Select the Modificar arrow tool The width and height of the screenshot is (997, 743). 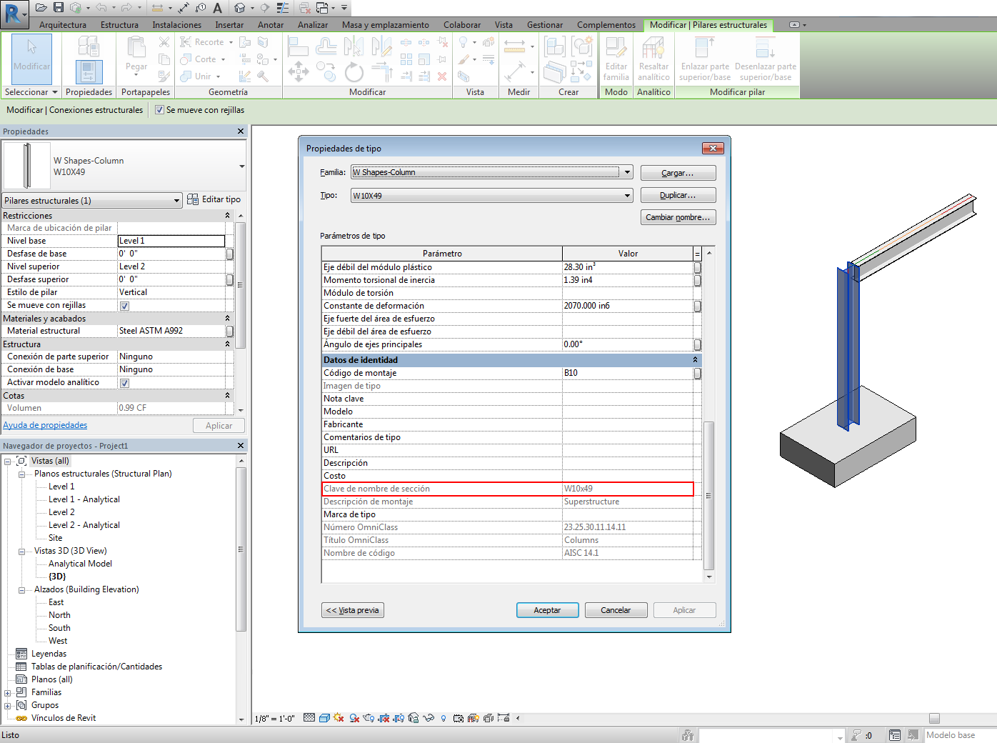pyautogui.click(x=31, y=56)
